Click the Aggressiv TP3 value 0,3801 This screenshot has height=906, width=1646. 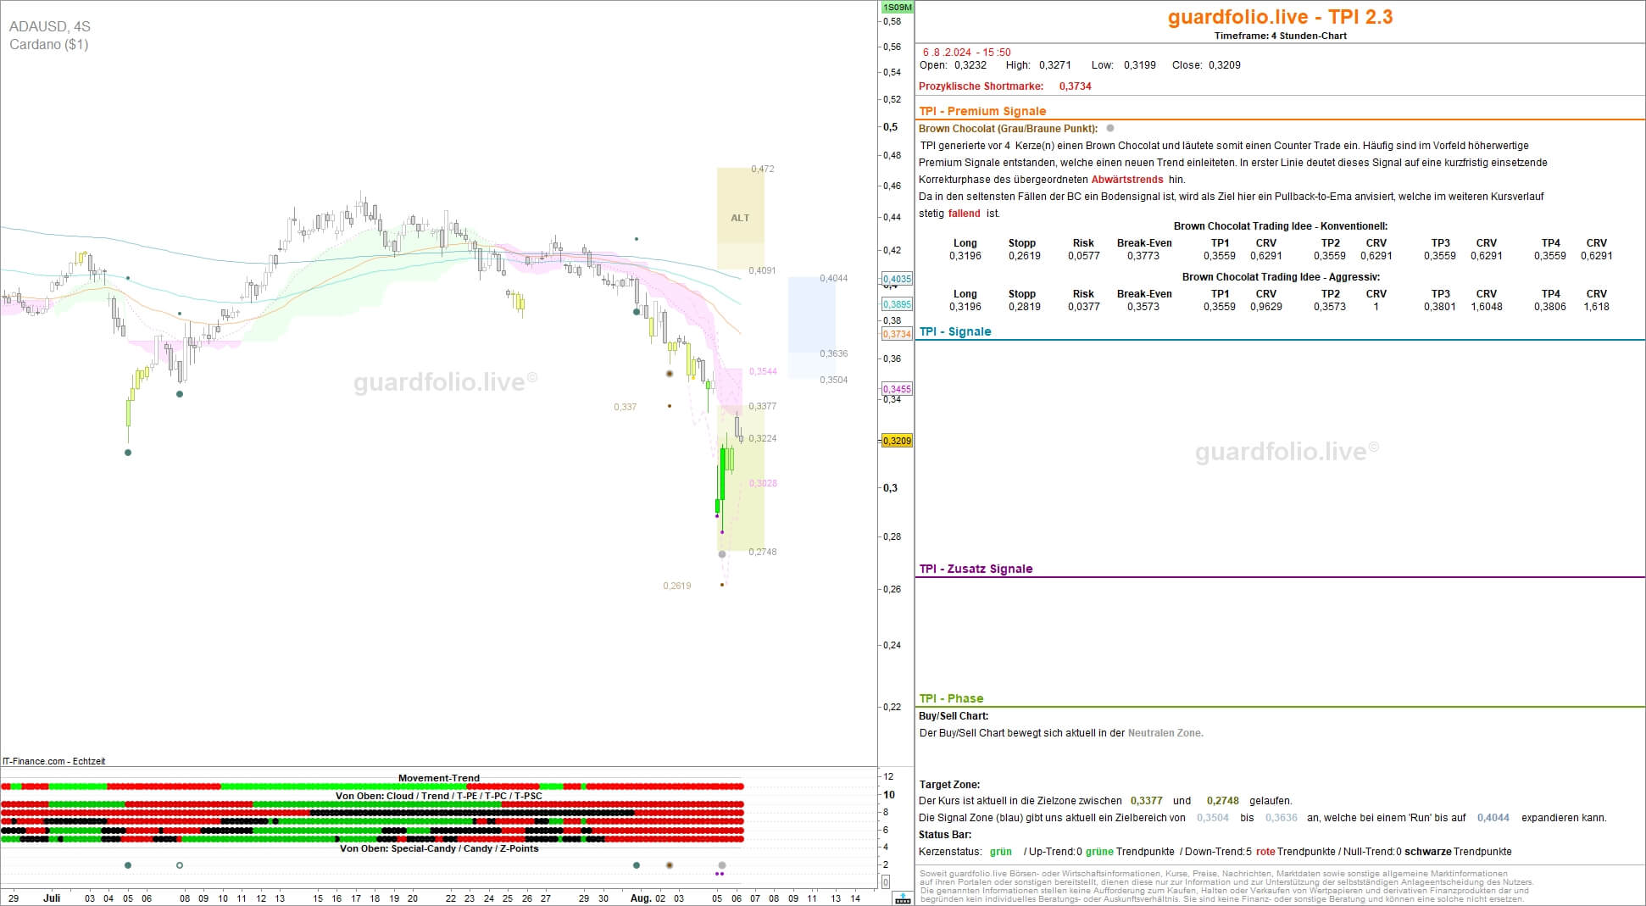click(1440, 307)
